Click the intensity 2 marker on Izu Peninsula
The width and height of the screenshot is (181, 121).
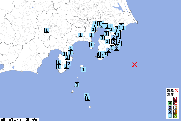[69, 64]
